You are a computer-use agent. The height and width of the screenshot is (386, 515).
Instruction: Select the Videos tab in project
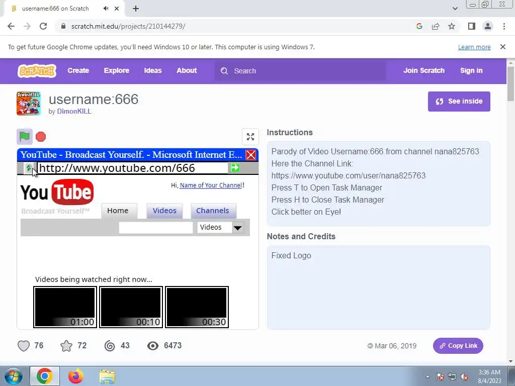click(x=164, y=211)
